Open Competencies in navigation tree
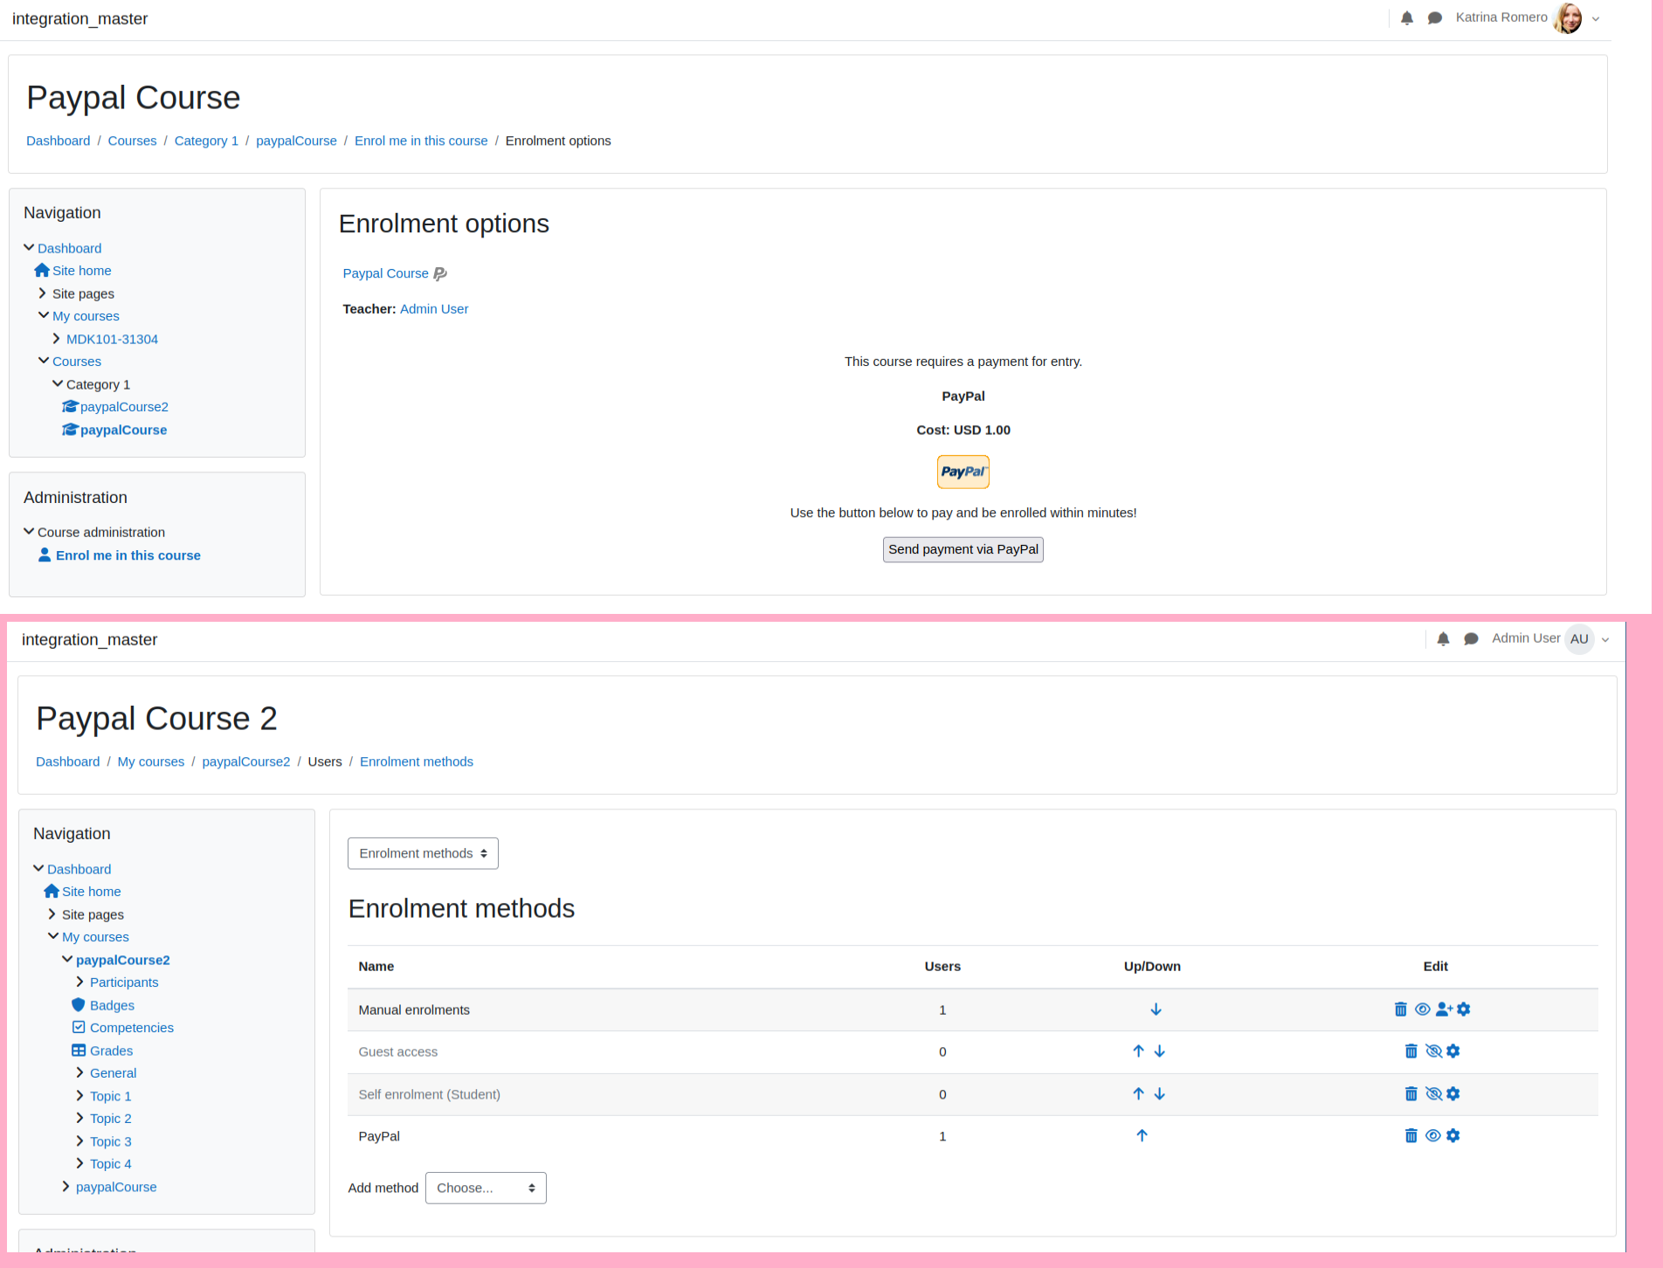 pos(132,1028)
